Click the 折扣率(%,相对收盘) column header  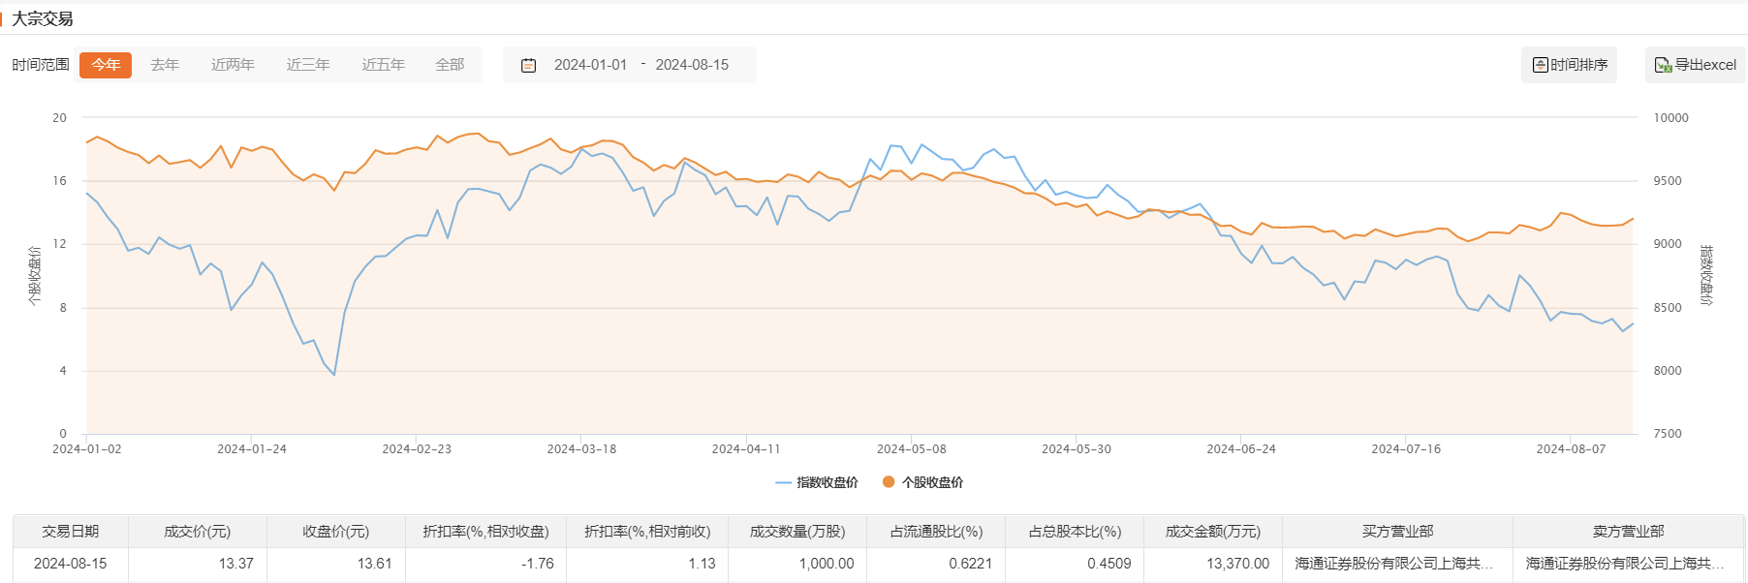[x=485, y=532]
